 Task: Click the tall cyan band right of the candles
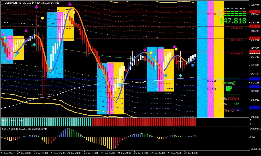[202, 59]
